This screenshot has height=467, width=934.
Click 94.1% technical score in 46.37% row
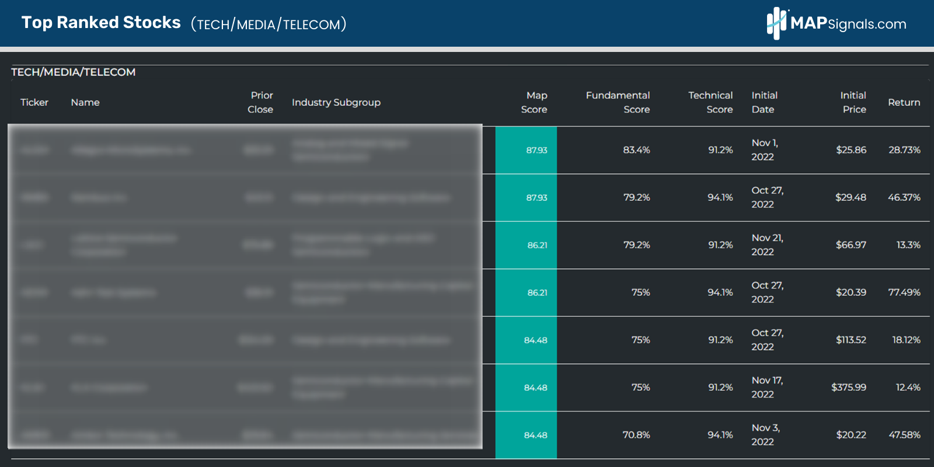(720, 197)
